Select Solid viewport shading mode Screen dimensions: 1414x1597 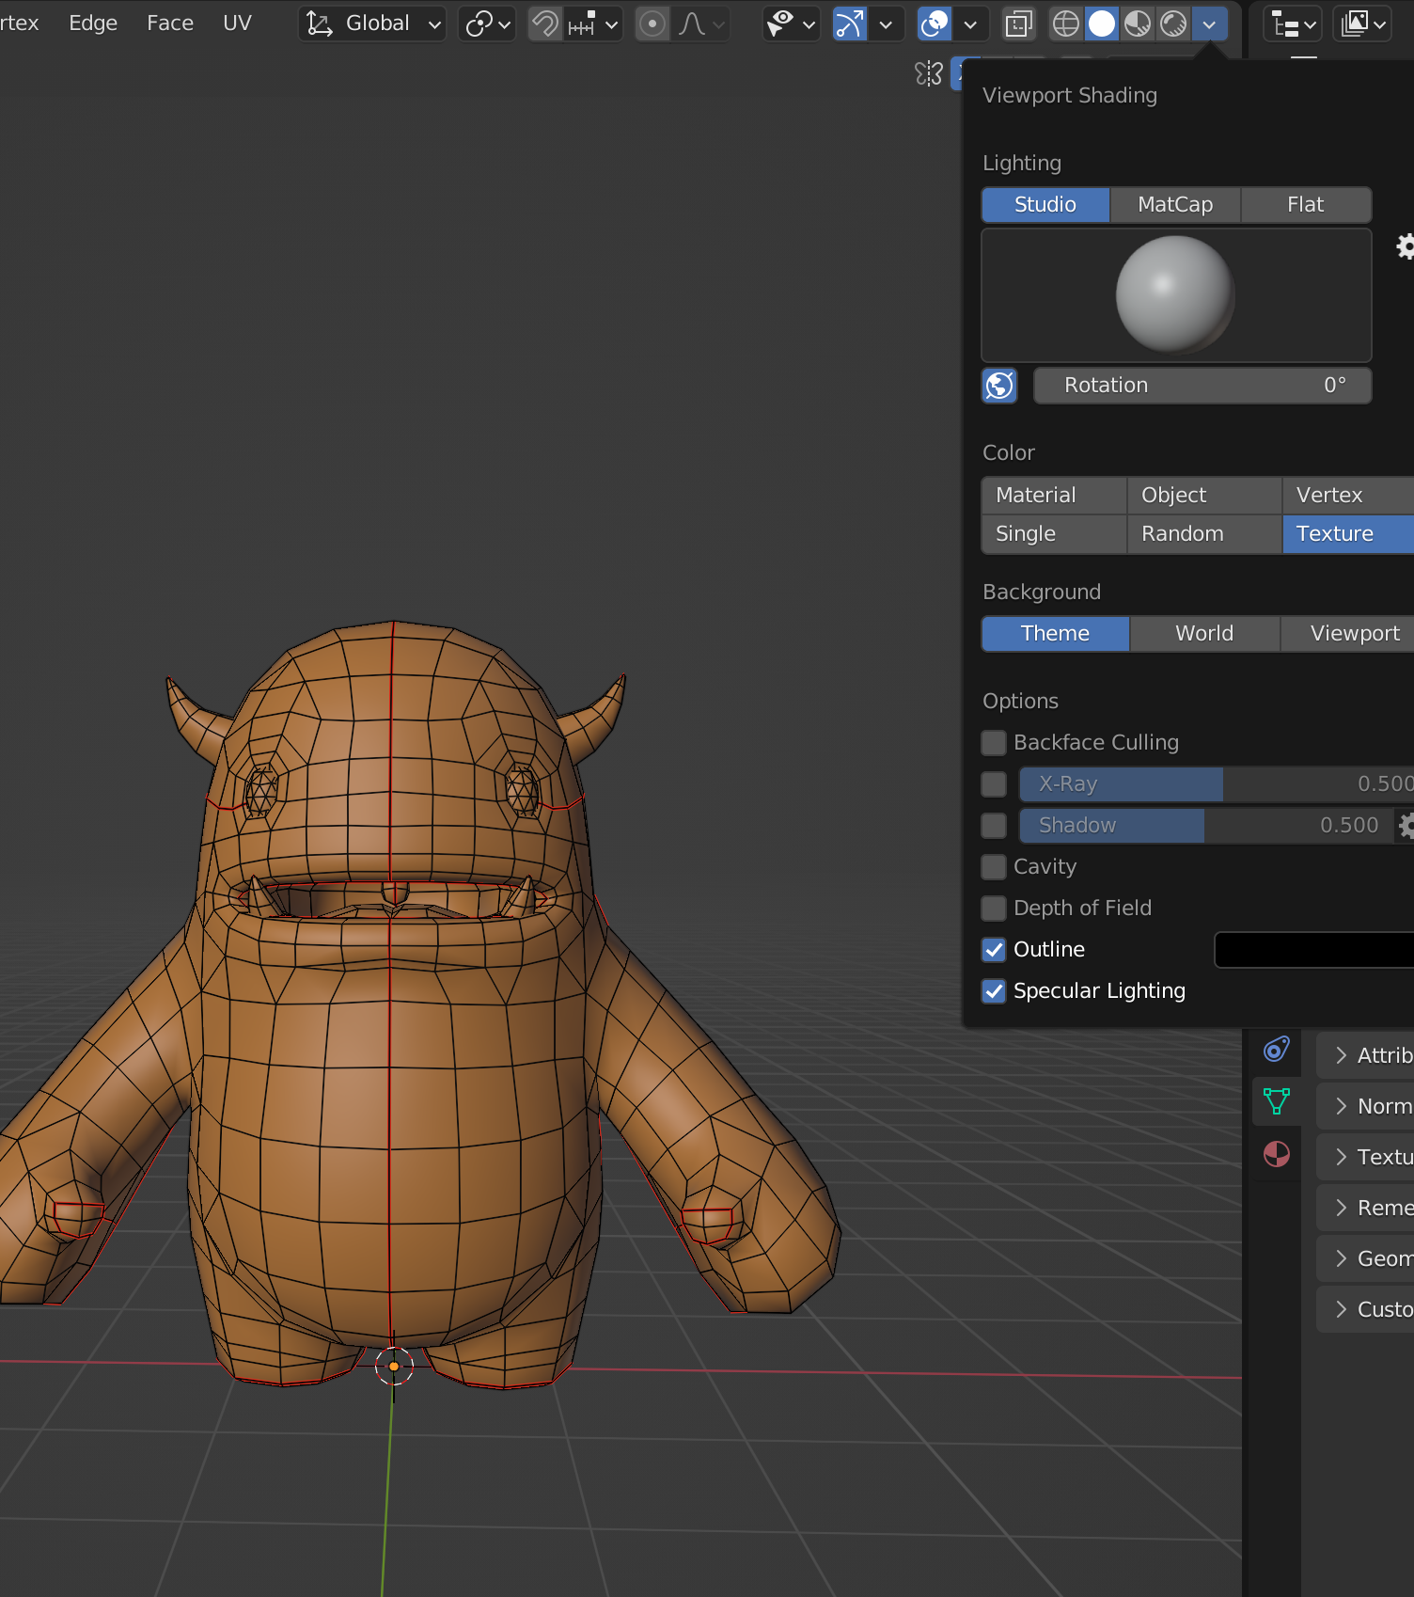click(1101, 24)
